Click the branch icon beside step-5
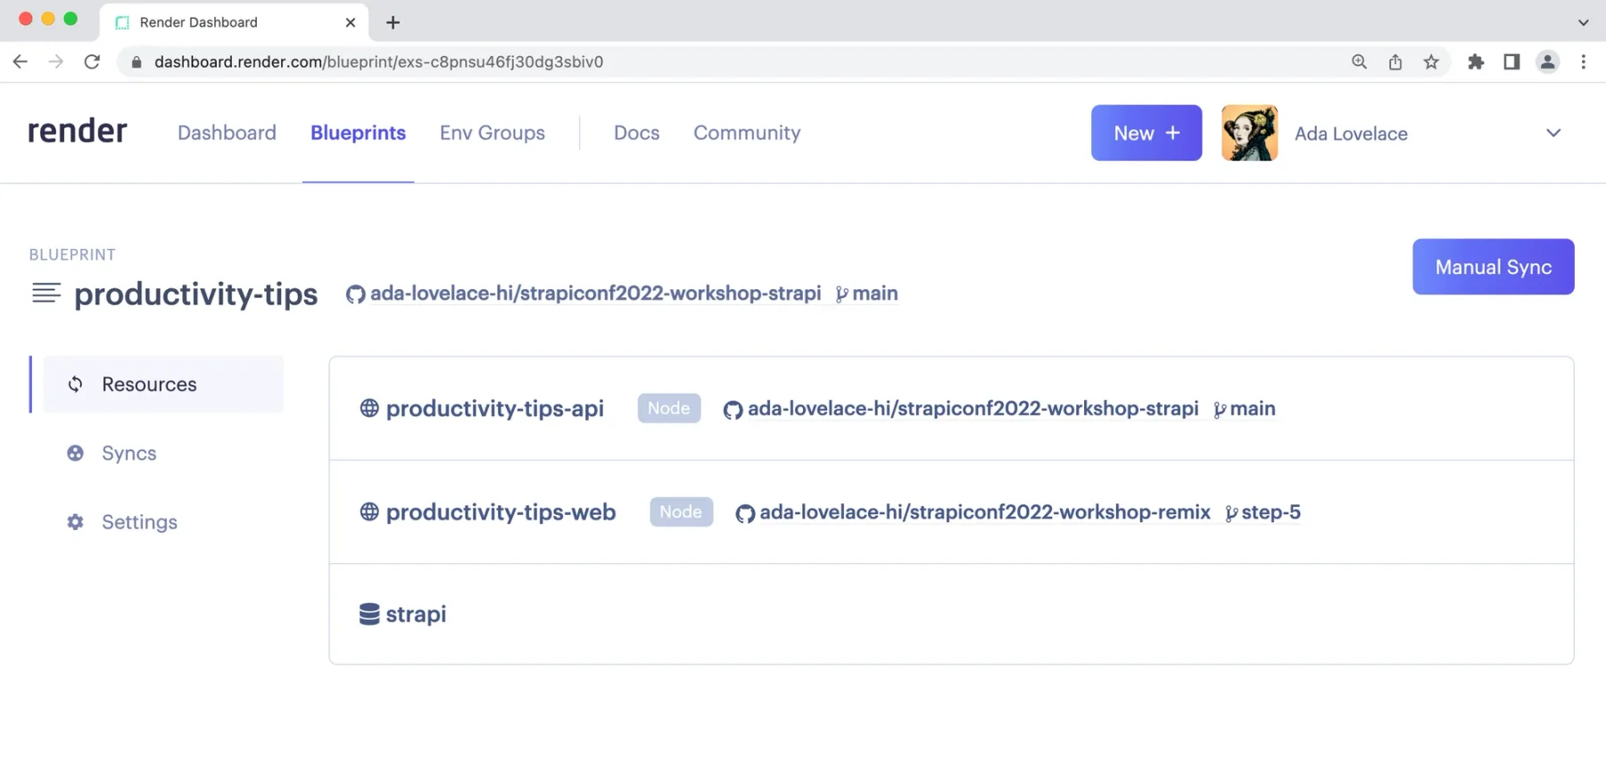This screenshot has width=1606, height=780. tap(1231, 513)
